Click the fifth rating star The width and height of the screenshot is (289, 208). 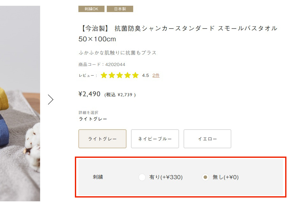(135, 75)
